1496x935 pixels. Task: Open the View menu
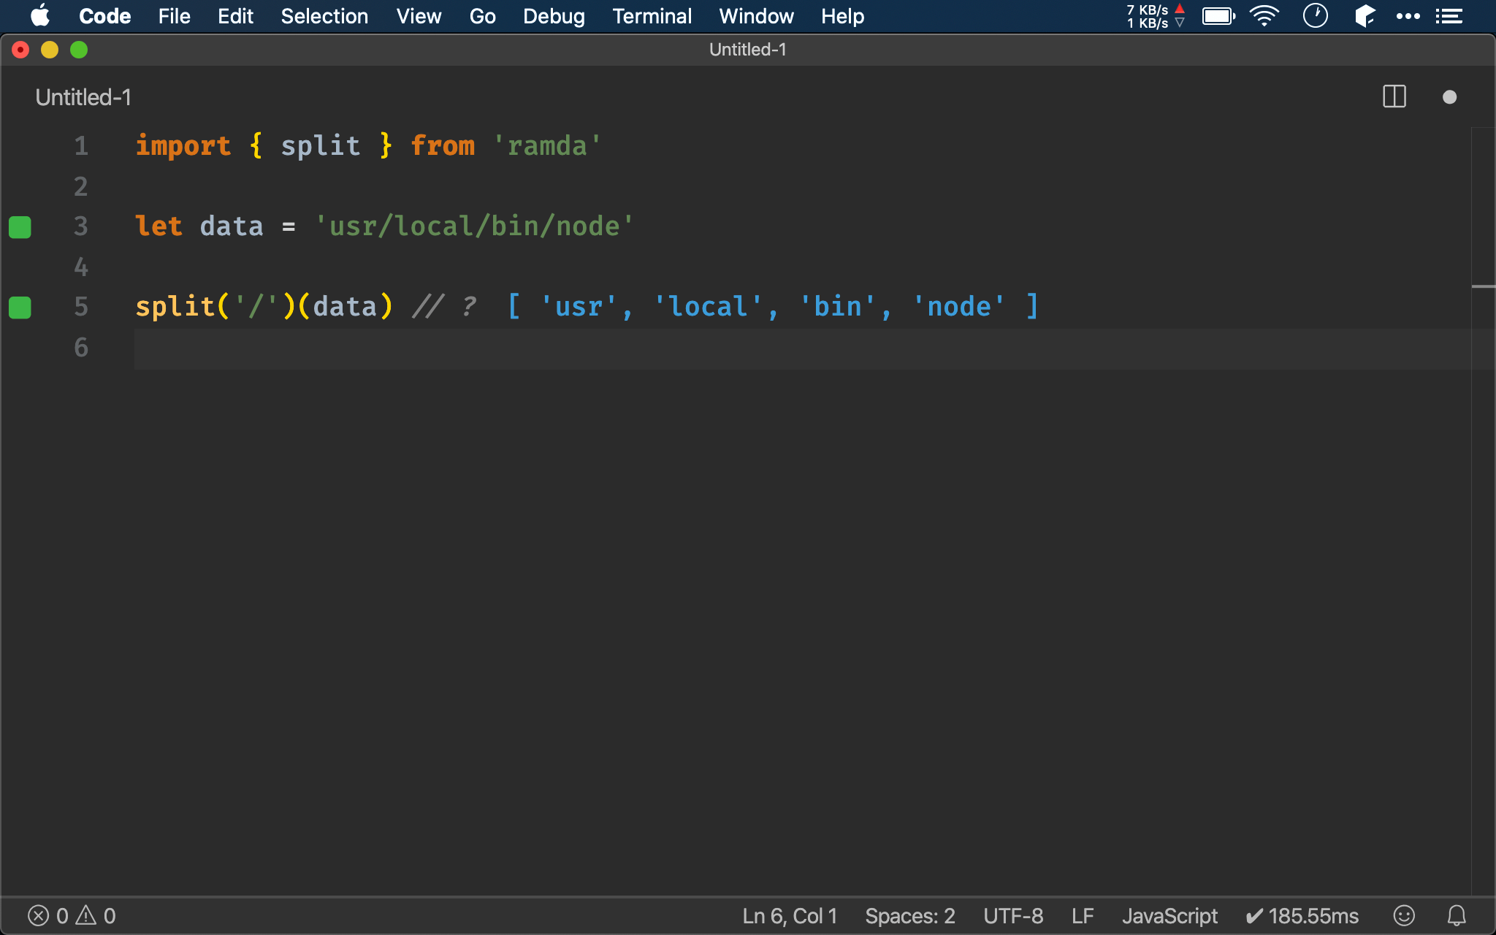(x=419, y=16)
